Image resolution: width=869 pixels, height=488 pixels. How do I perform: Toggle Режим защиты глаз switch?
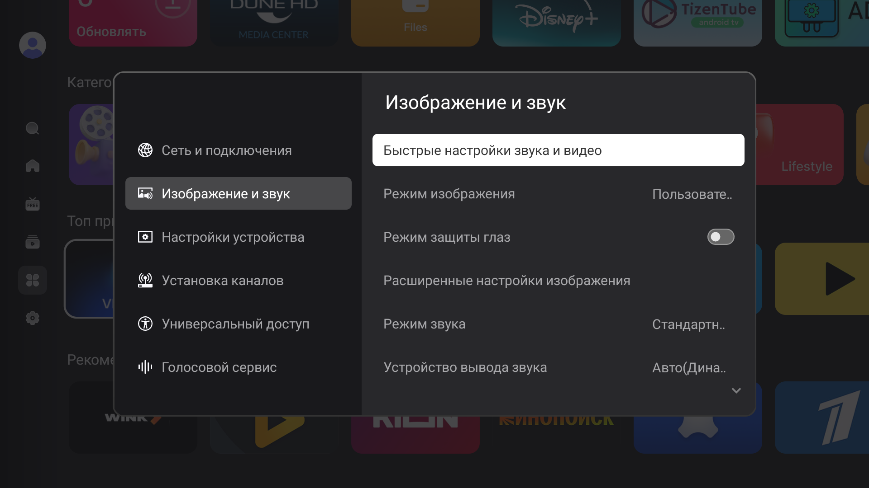click(x=720, y=237)
